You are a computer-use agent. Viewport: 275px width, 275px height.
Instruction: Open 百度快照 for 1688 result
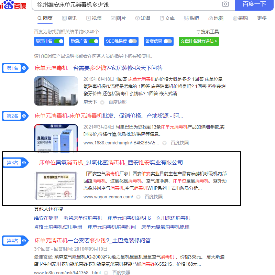click(180, 143)
